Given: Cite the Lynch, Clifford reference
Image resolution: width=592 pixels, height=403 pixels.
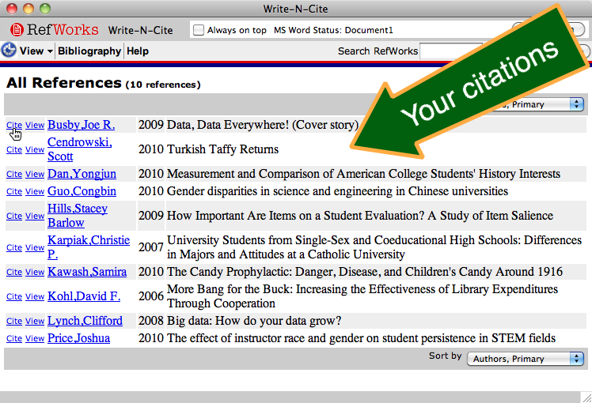Looking at the screenshot, I should tap(14, 321).
